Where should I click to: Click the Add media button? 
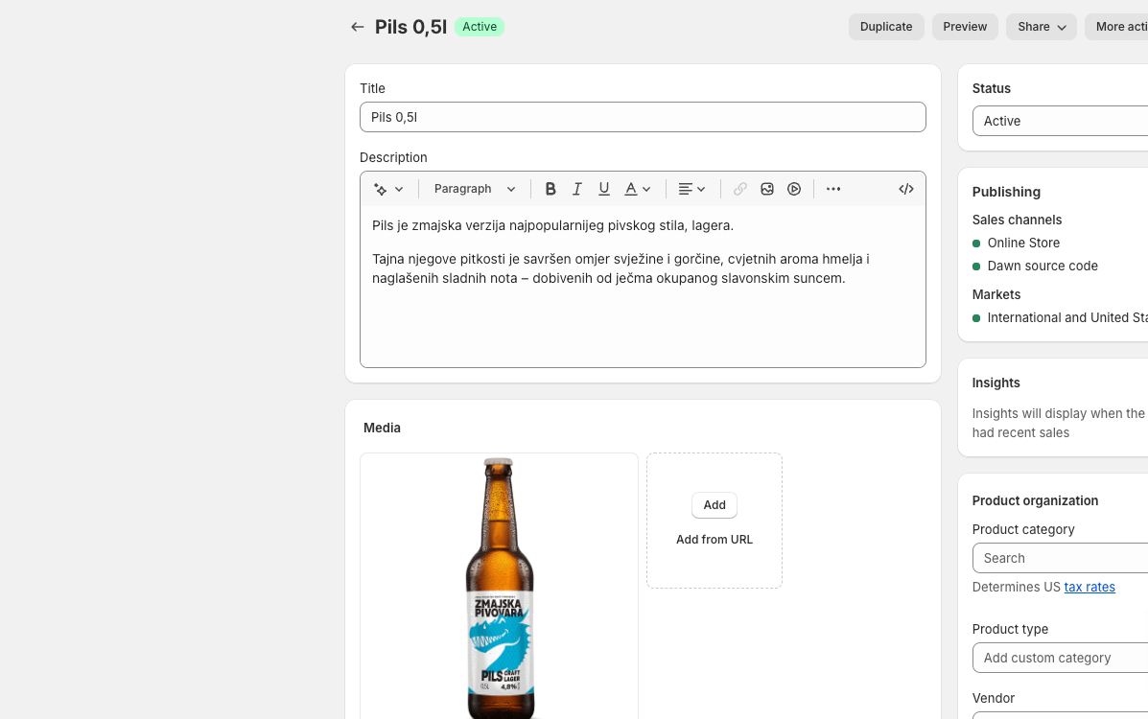pyautogui.click(x=715, y=505)
